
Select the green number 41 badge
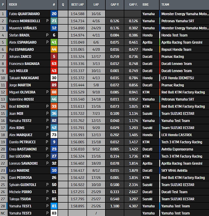(54, 42)
